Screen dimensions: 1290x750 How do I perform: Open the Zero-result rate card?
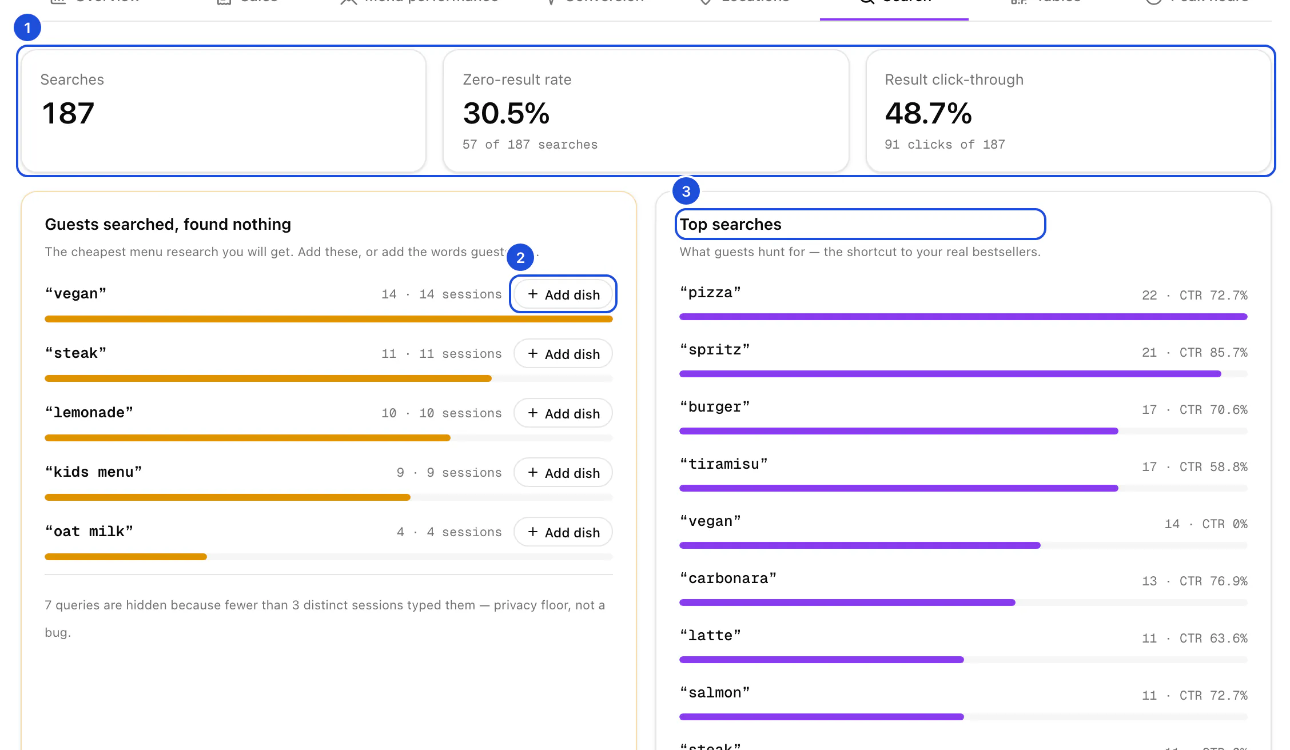pyautogui.click(x=646, y=111)
